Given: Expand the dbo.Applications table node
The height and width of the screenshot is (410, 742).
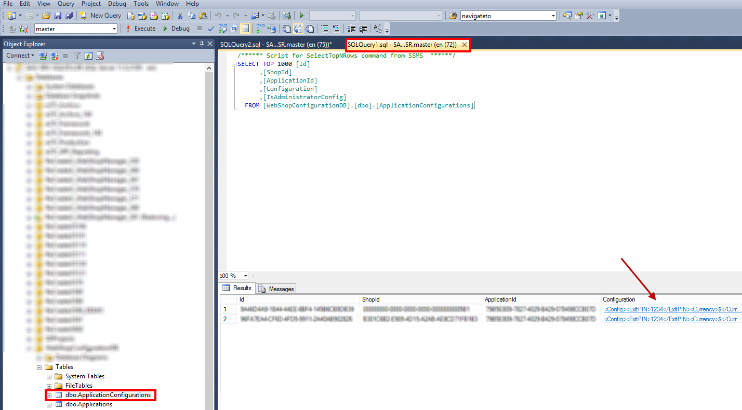Looking at the screenshot, I should pyautogui.click(x=49, y=404).
